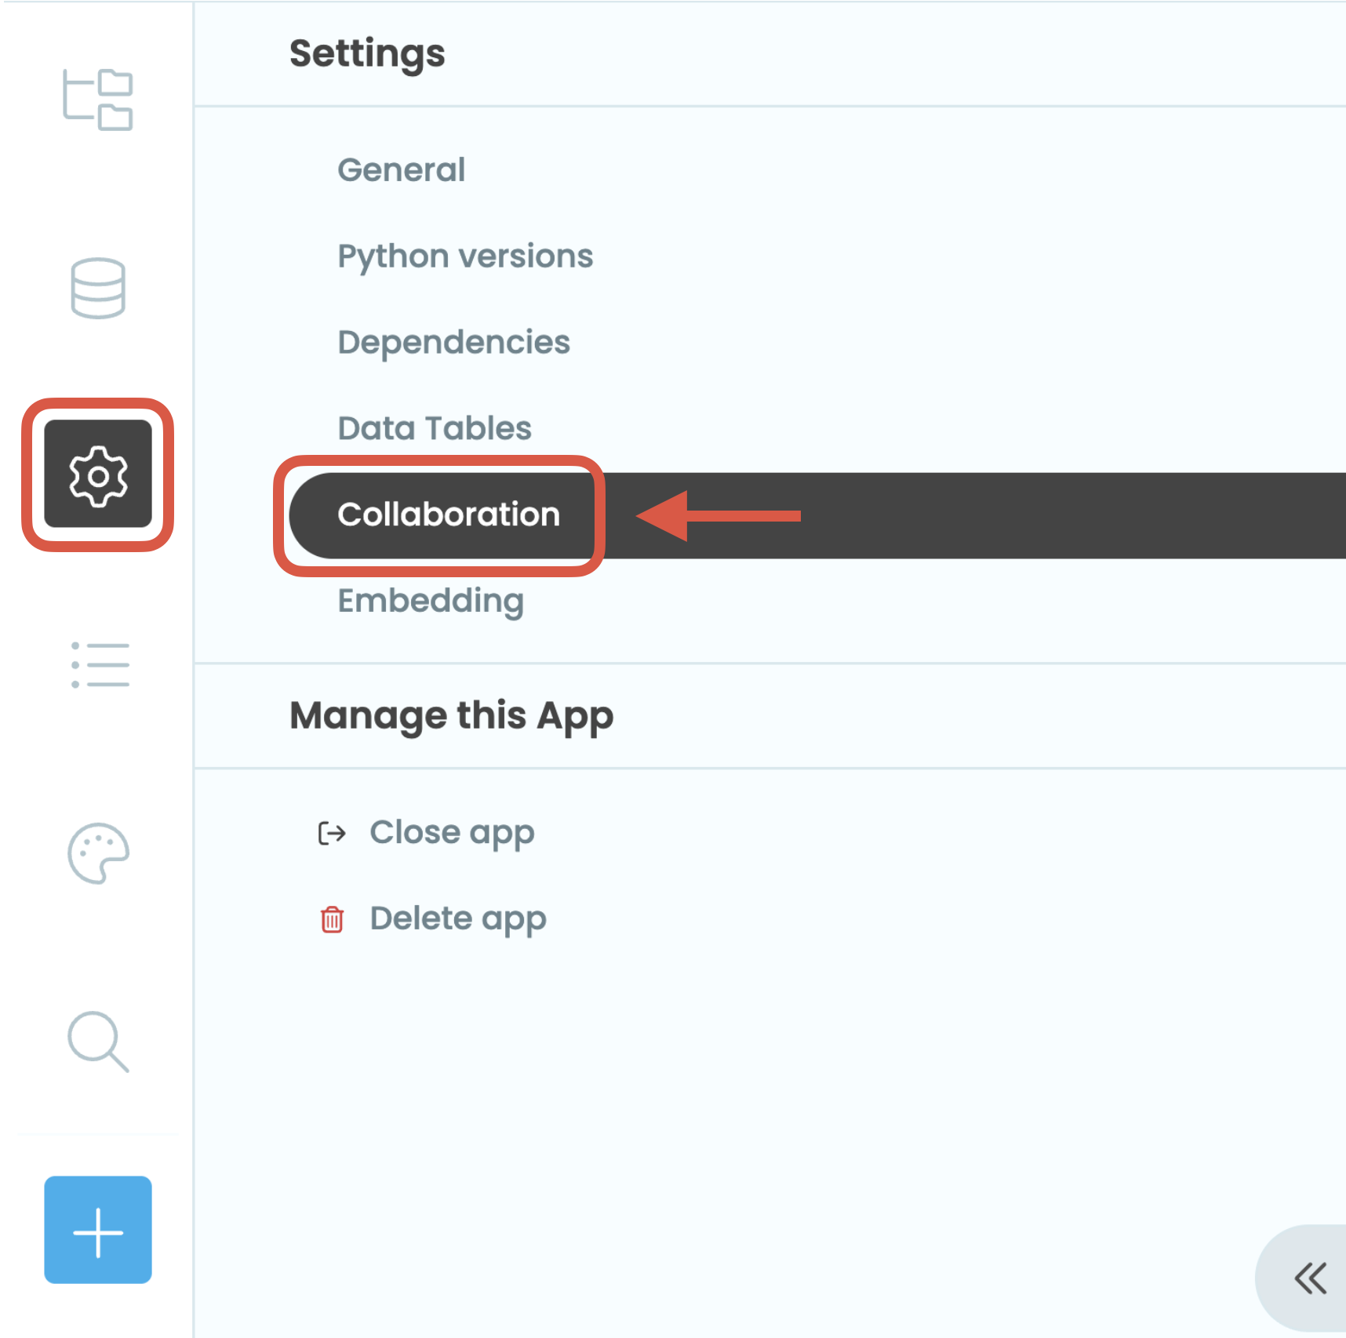The width and height of the screenshot is (1346, 1338).
Task: Click the exit icon beside Close app
Action: (x=332, y=833)
